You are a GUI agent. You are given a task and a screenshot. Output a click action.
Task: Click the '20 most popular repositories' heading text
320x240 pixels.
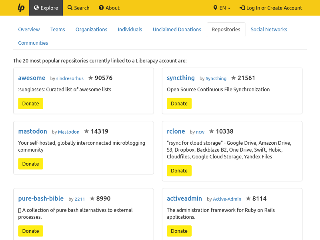100,61
